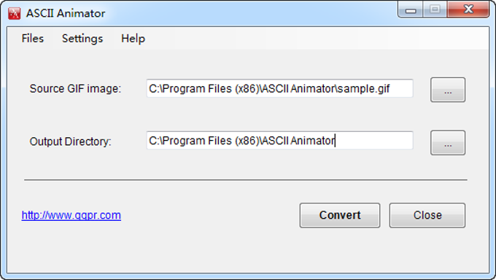The width and height of the screenshot is (496, 280).
Task: Open the Settings menu
Action: pos(82,39)
